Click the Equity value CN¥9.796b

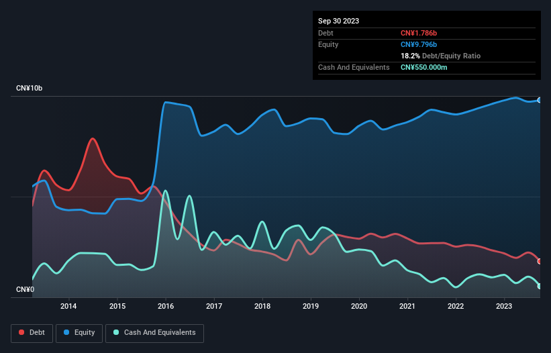click(419, 44)
